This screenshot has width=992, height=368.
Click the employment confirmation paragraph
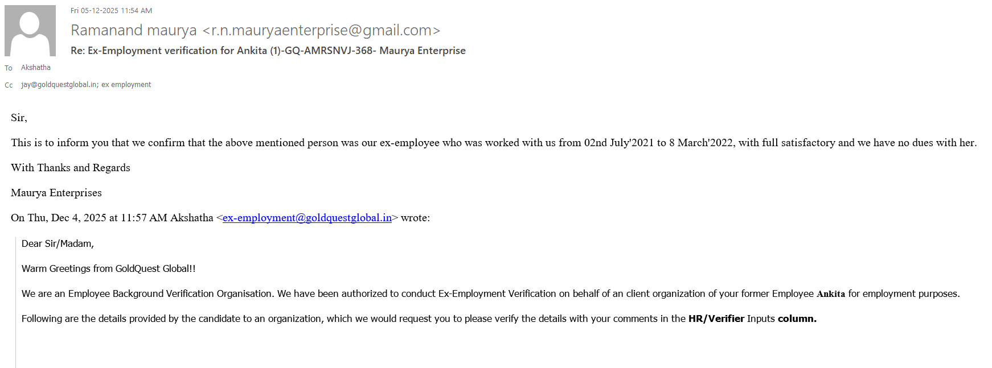(x=493, y=143)
